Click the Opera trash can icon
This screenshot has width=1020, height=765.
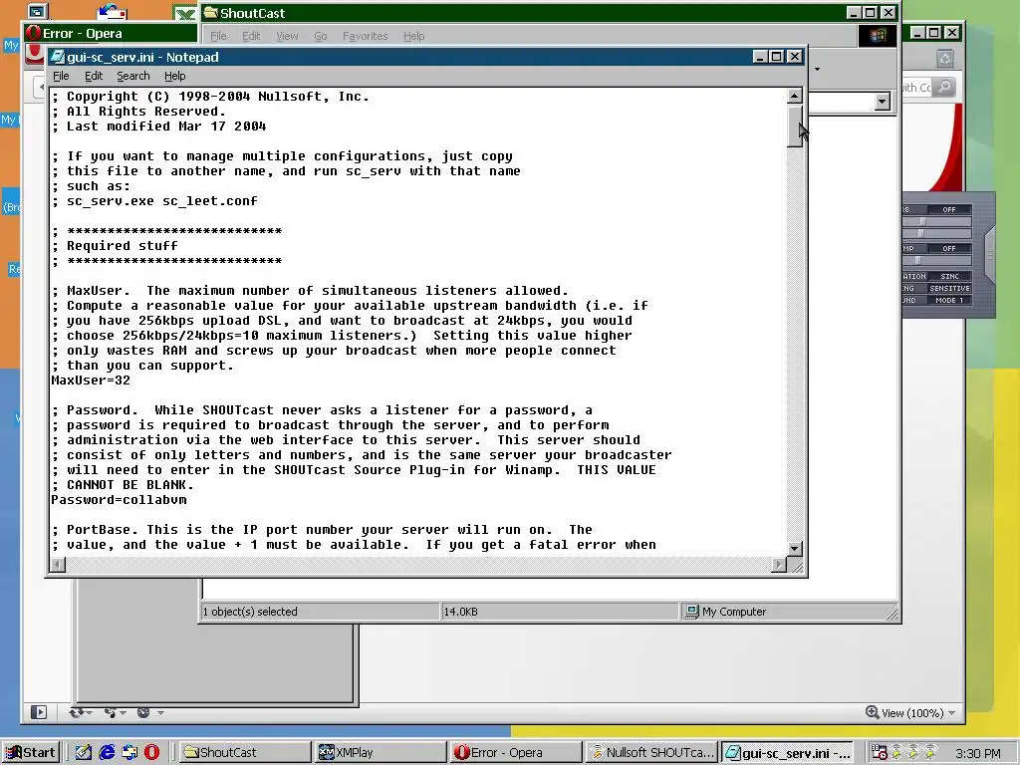coord(945,59)
